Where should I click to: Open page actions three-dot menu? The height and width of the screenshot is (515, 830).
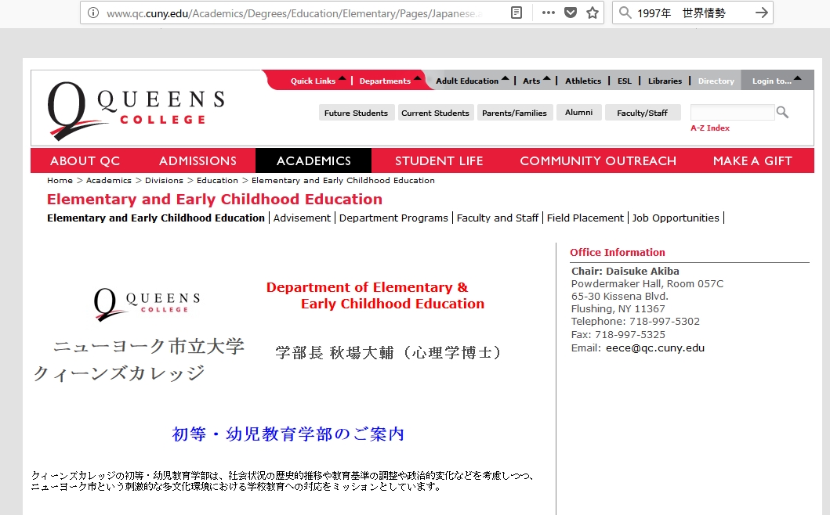[x=549, y=13]
